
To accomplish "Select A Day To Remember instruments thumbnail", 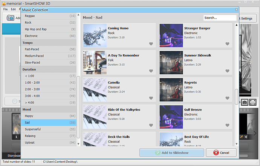I will click(95, 63).
